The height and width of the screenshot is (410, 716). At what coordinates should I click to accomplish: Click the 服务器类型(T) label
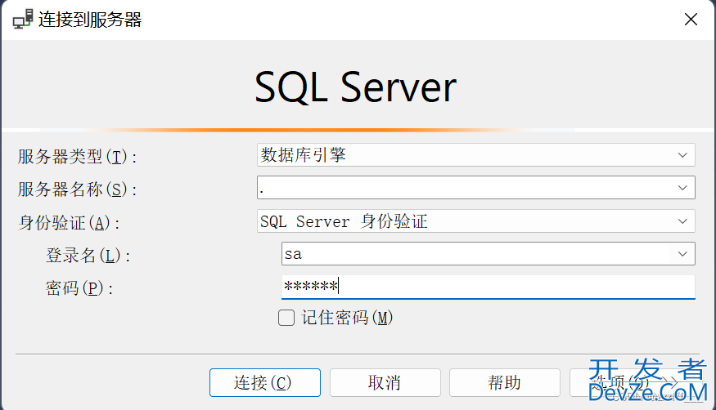point(78,157)
